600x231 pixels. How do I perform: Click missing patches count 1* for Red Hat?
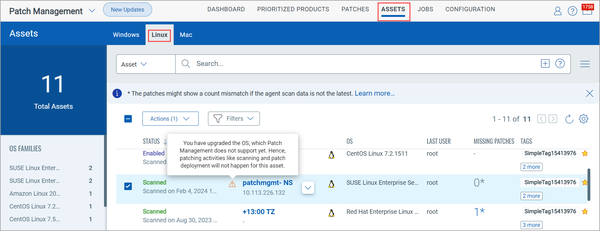pos(479,212)
